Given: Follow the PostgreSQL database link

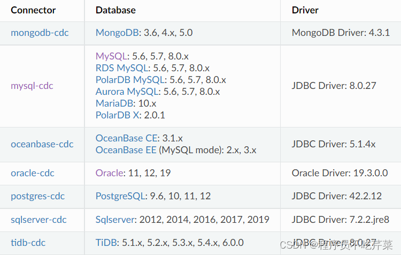Looking at the screenshot, I should point(120,196).
